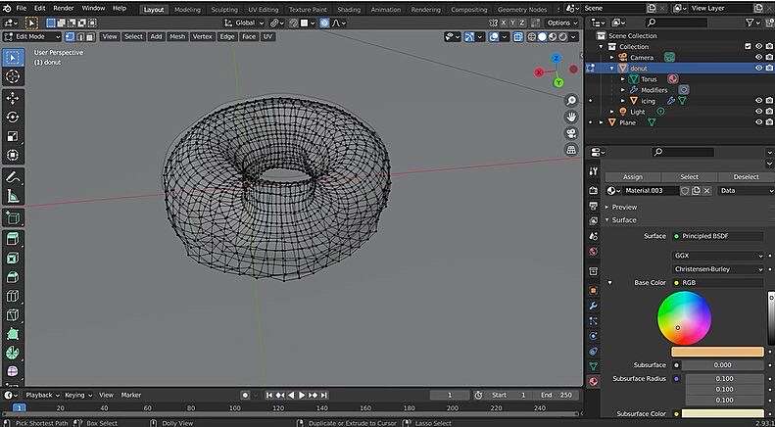Viewport: 775px width, 427px height.
Task: Toggle X-ray display
Action: tap(518, 36)
